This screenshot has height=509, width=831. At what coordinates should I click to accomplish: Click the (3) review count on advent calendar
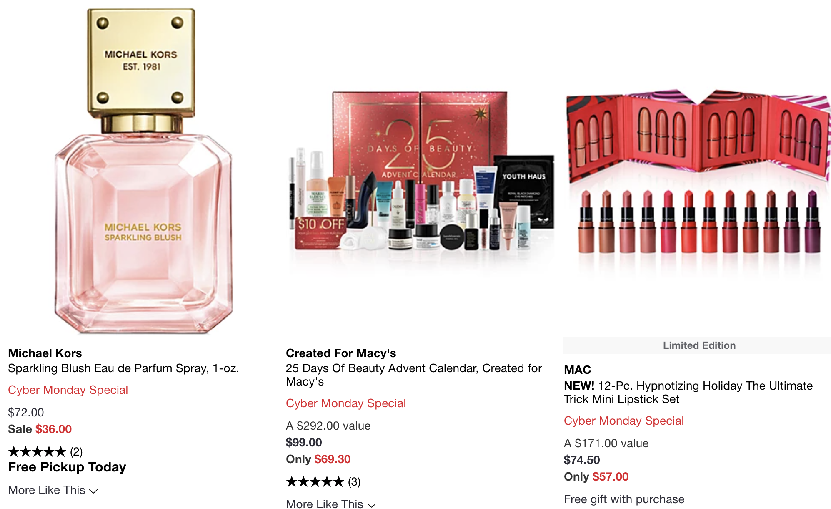point(354,482)
